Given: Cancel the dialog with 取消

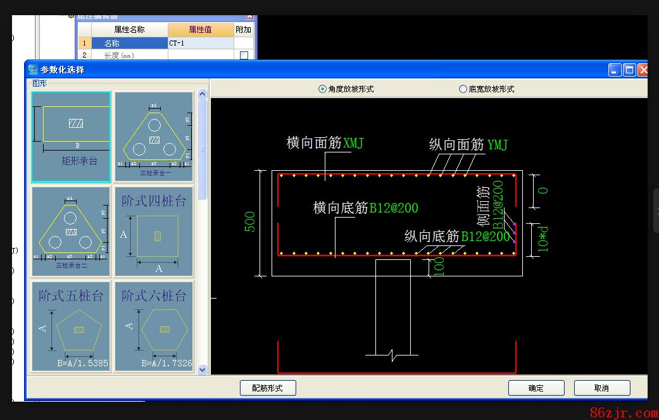Looking at the screenshot, I should click(x=601, y=388).
